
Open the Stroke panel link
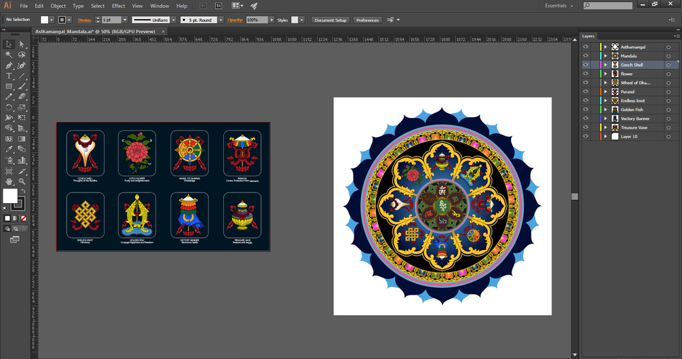point(84,20)
